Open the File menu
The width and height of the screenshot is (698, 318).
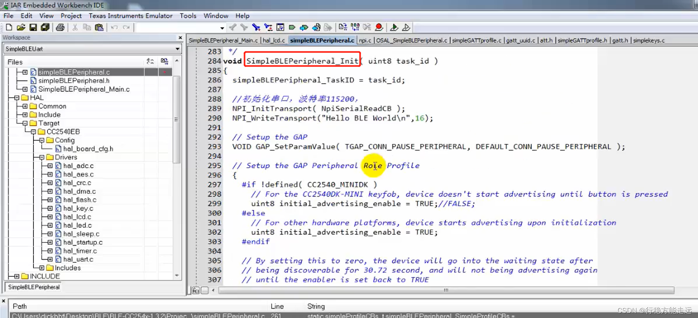[x=9, y=16]
